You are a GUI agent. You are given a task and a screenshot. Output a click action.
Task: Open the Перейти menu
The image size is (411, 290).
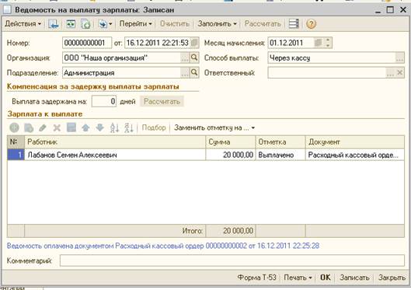click(135, 24)
